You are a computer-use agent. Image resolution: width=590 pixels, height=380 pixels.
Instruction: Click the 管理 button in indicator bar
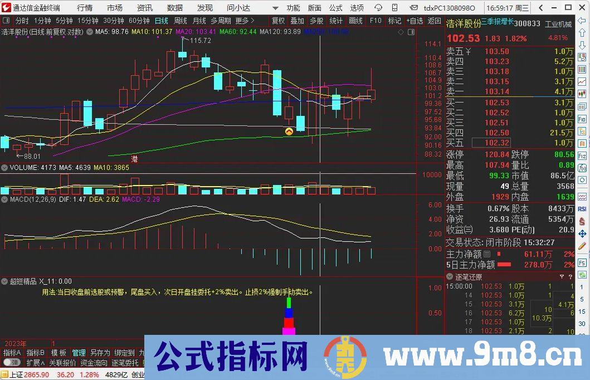[79, 353]
